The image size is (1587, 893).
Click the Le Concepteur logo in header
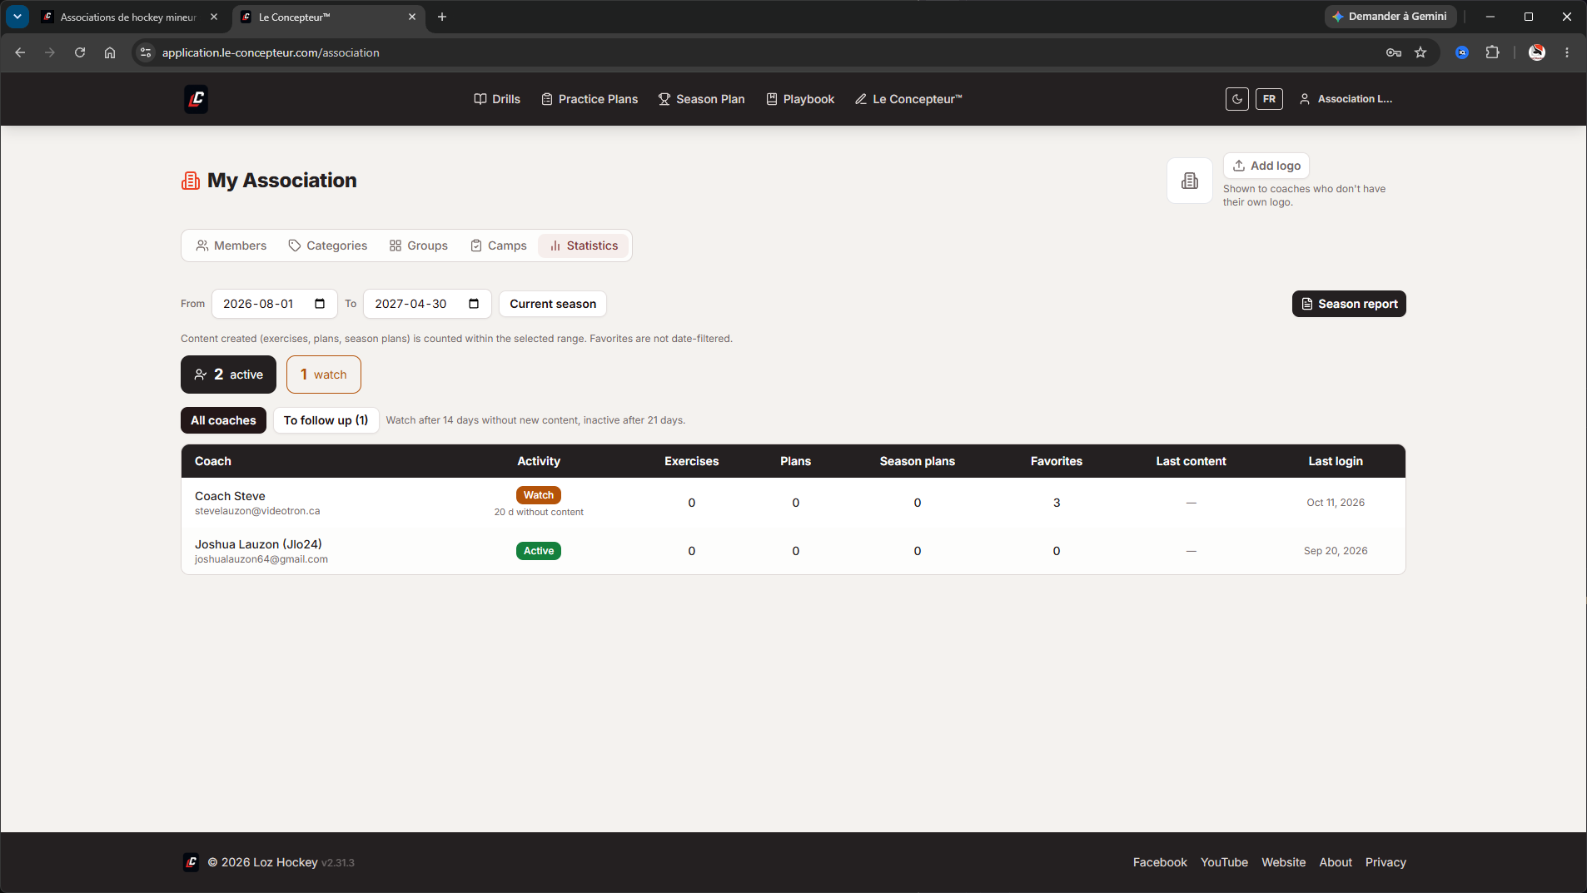[x=196, y=99]
